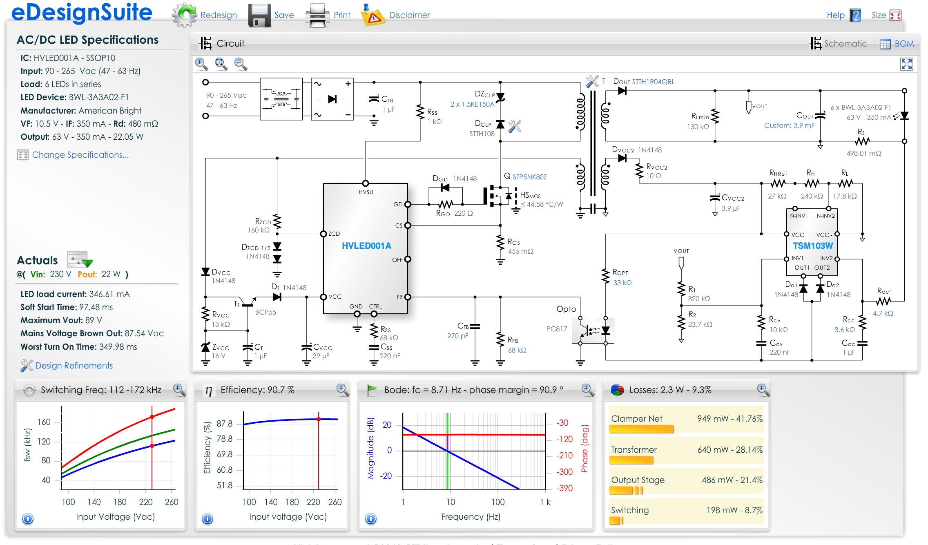Viewport: 928px width, 545px height.
Task: Open the Disclaimer warning icon
Action: point(373,15)
